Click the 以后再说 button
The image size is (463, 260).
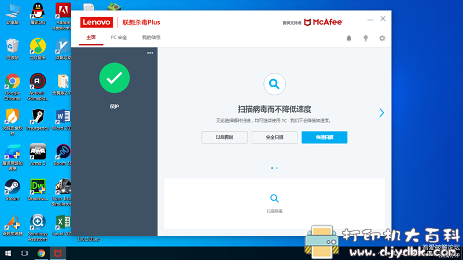(225, 138)
